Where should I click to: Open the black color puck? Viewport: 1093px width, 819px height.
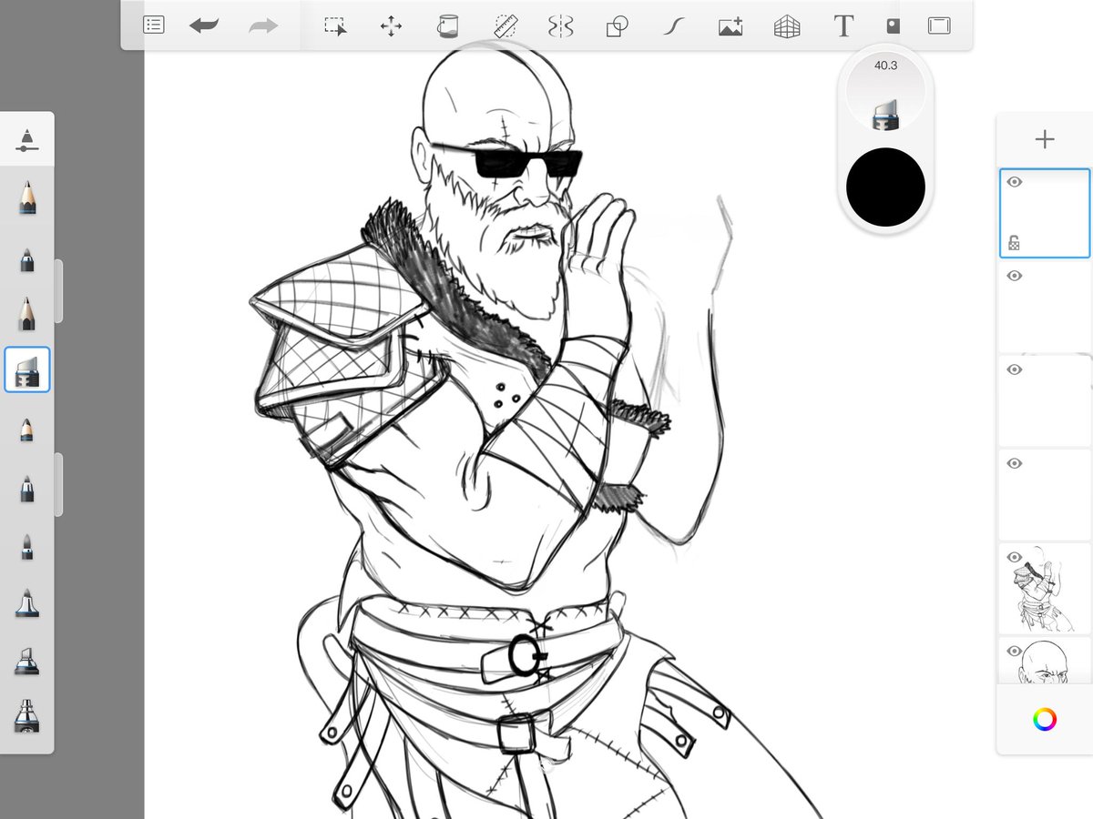pos(885,187)
